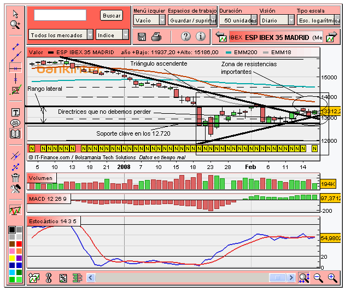Image resolution: width=345 pixels, height=291 pixels.
Task: Click the search text input field
Action: pos(60,15)
